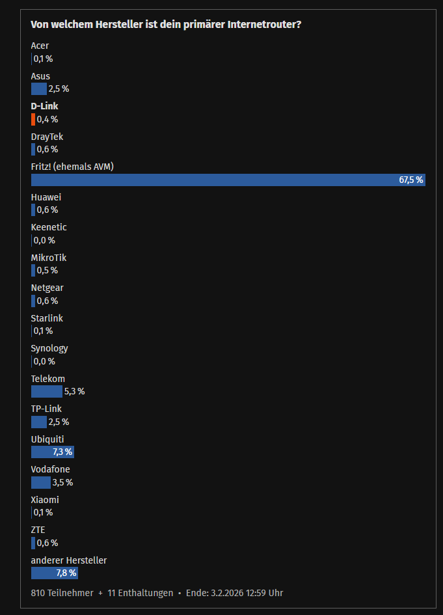Click the poll question heading
This screenshot has height=615, width=443.
[166, 24]
